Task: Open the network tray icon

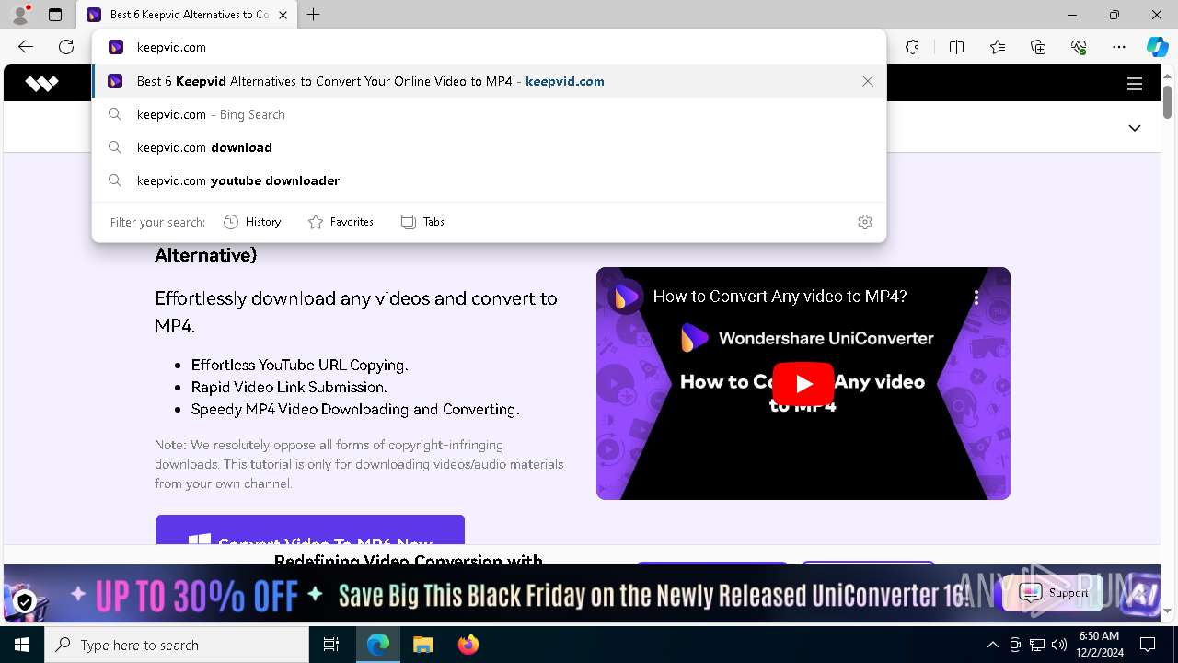Action: point(1037,645)
